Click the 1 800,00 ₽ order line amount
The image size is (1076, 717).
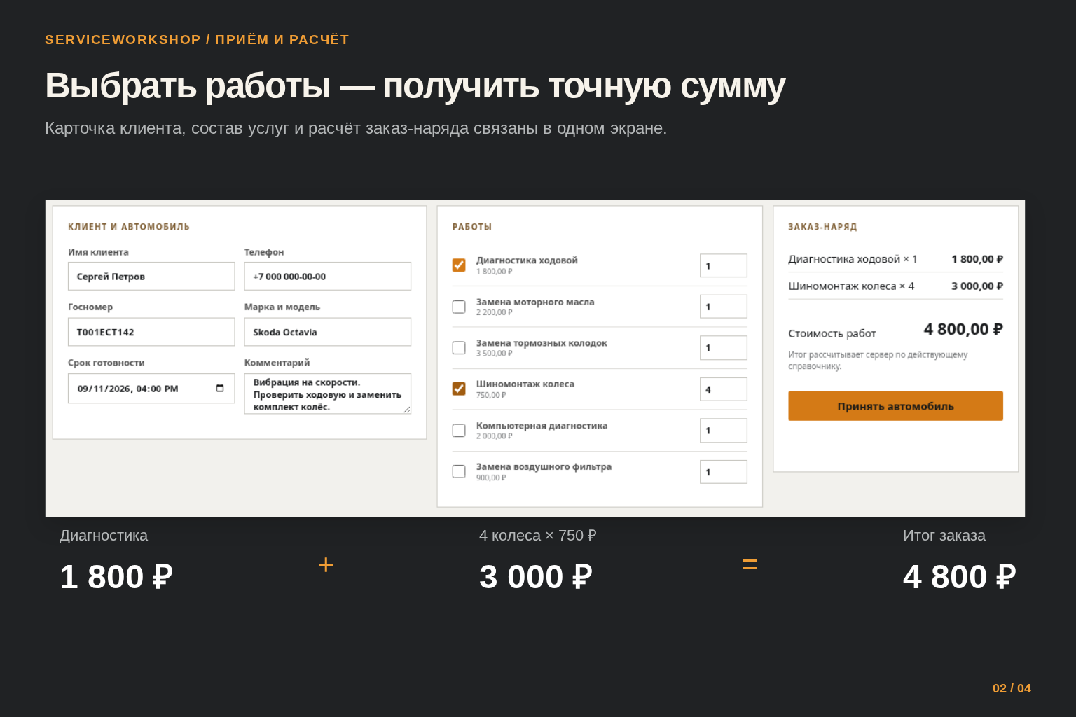pyautogui.click(x=977, y=259)
